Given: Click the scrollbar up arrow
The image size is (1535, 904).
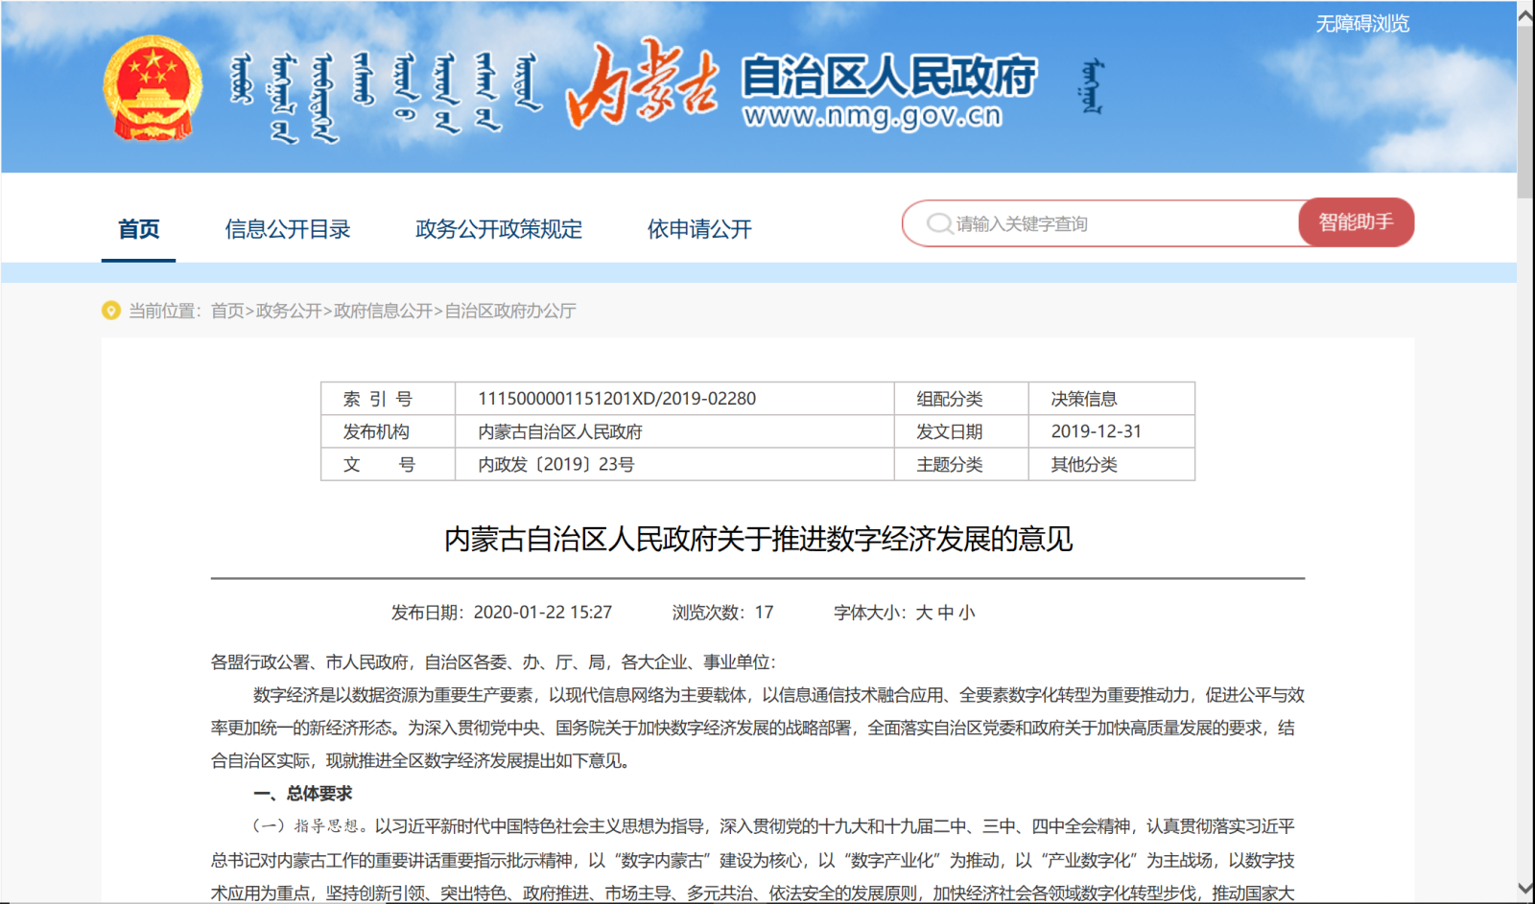Looking at the screenshot, I should coord(1525,14).
